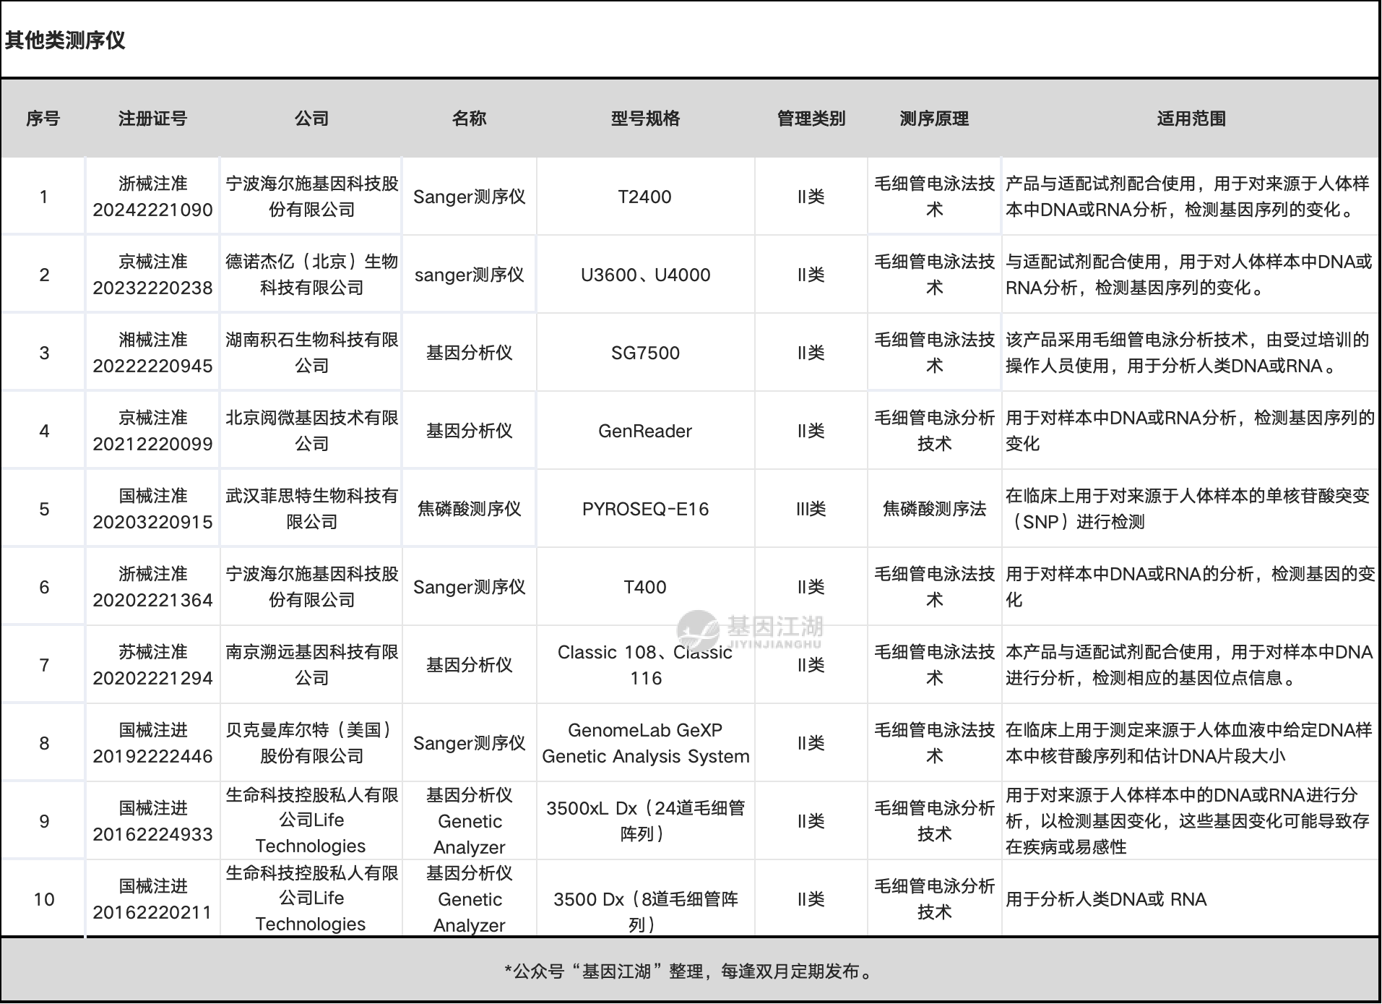Viewport: 1382px width, 1004px height.
Task: Click the T2400 model cell
Action: 645,197
